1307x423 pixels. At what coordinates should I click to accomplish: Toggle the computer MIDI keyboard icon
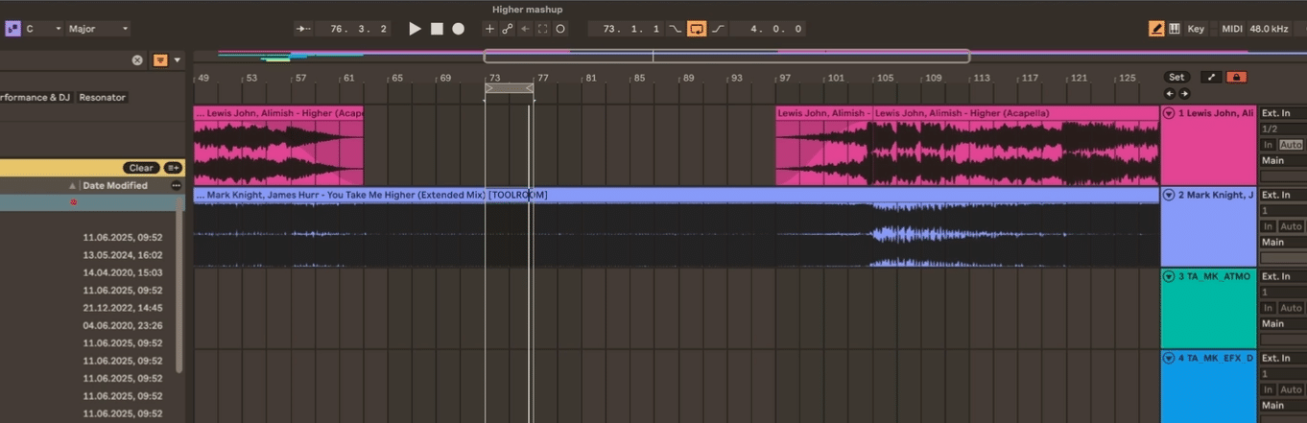[1175, 29]
